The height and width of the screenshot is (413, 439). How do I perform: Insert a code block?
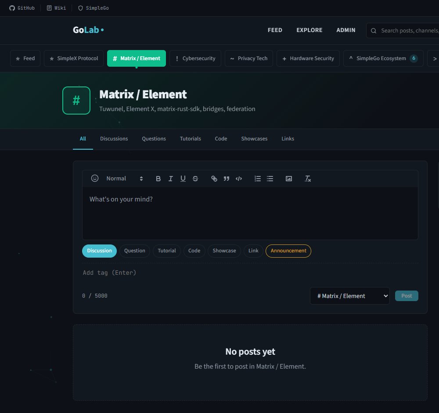239,179
